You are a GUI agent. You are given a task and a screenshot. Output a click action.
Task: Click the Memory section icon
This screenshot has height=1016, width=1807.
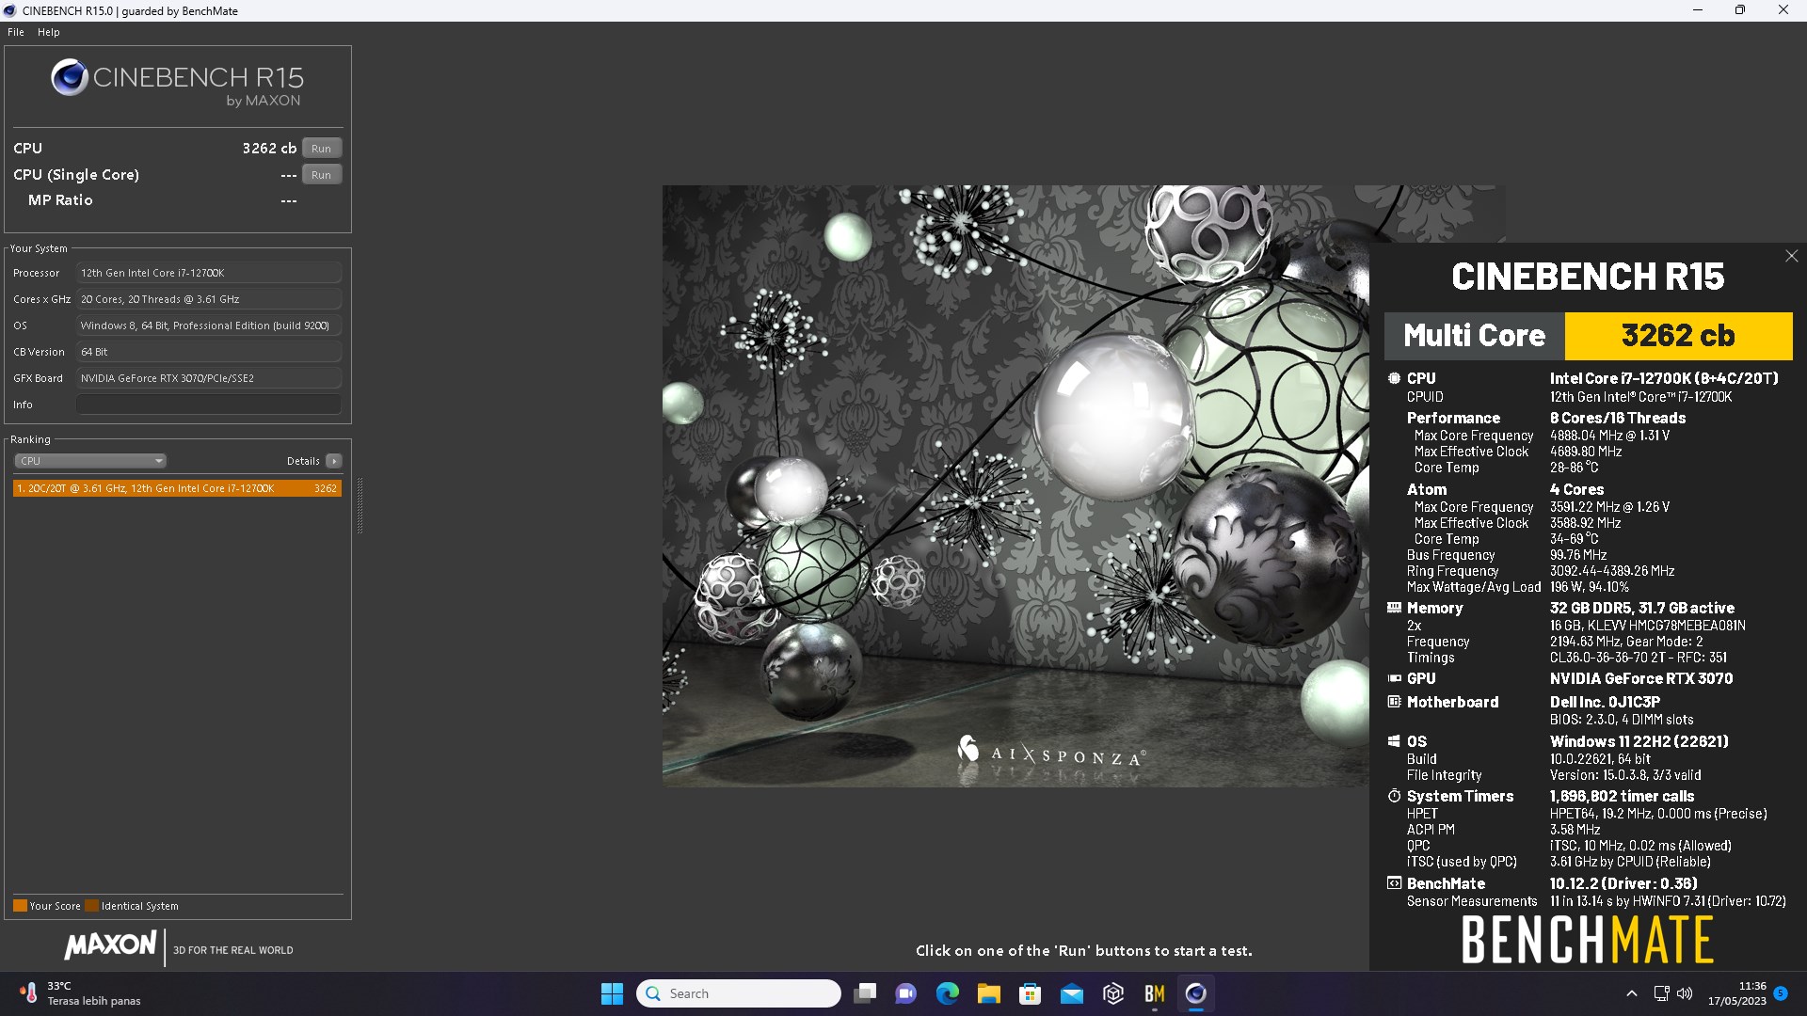coord(1394,608)
